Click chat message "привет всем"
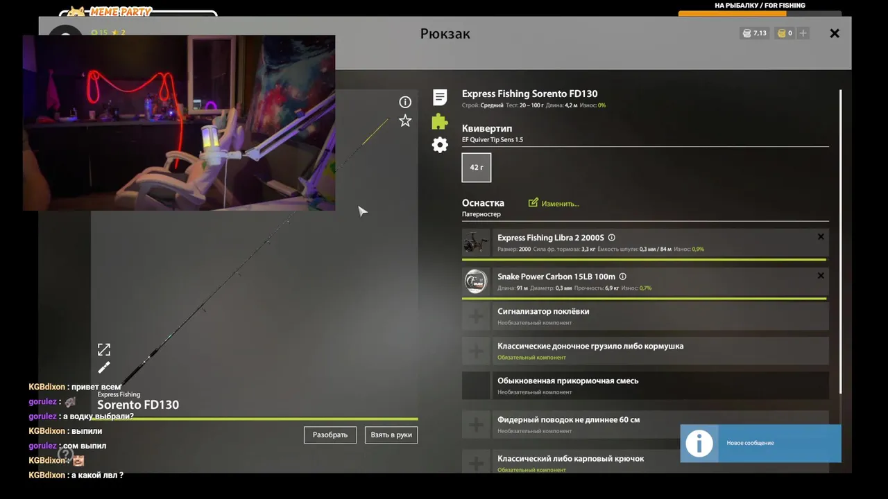The width and height of the screenshot is (888, 499). coord(96,387)
